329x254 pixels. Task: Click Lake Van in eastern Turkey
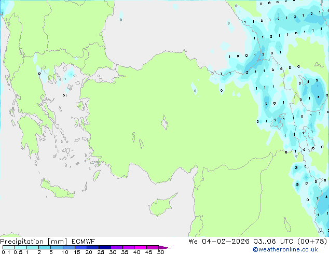(278, 121)
